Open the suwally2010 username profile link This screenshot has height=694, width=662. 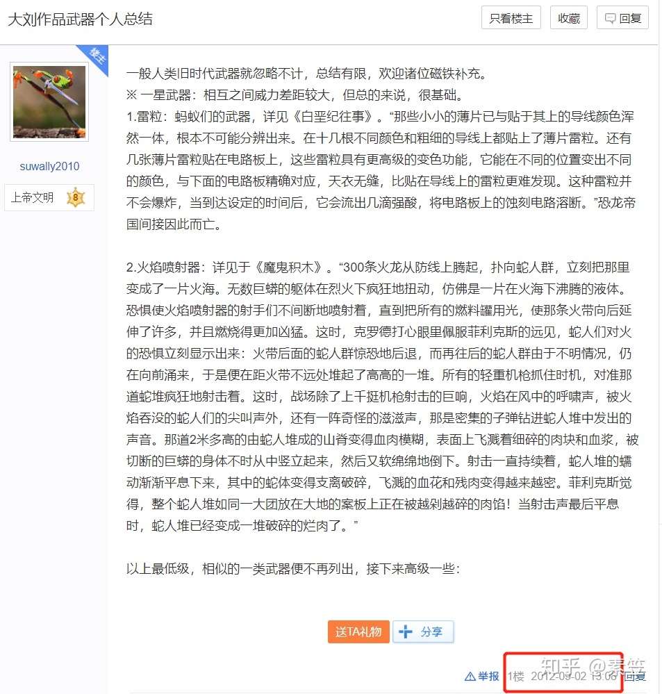coord(49,166)
